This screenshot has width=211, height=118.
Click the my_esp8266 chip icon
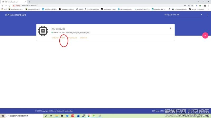click(x=43, y=31)
